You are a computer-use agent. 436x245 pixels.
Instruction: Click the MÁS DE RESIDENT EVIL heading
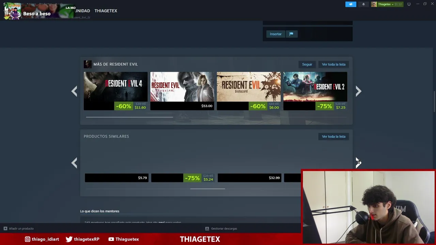[115, 64]
